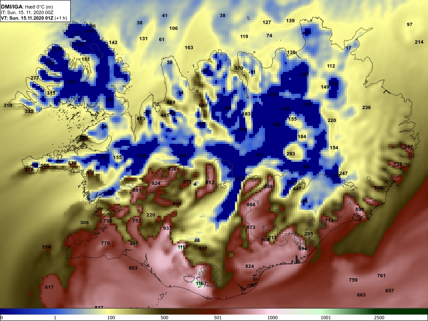The image size is (428, 321).
Task: Click the map value 752
Action: (137, 221)
